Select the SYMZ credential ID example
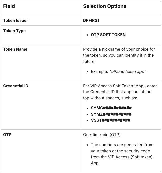162x173 pixels. 111,114
